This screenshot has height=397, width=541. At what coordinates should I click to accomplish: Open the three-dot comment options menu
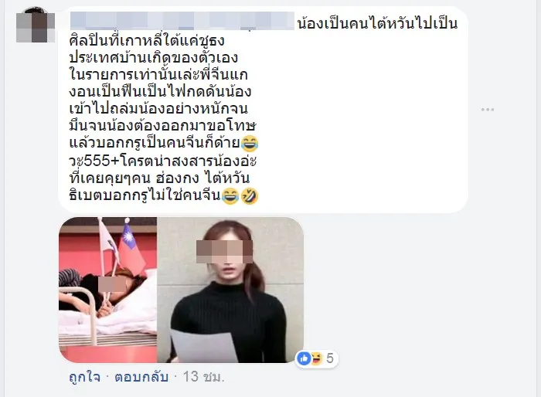488,110
